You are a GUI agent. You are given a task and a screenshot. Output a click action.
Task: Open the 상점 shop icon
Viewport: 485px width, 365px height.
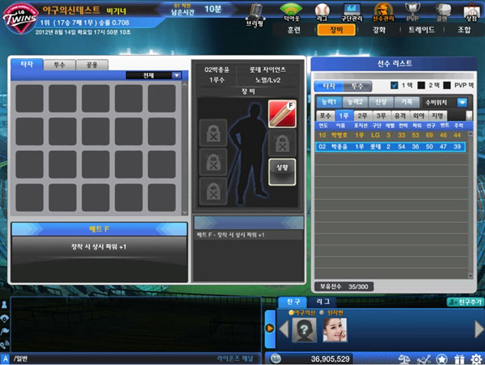pos(471,11)
